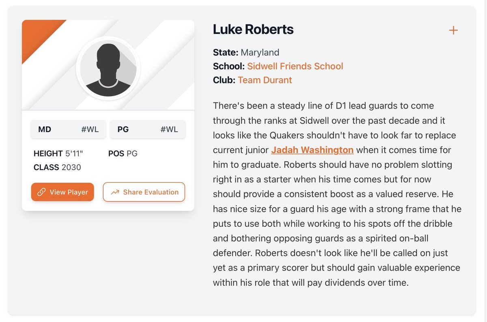Click the trending arrow icon in Share Evaluation
The width and height of the screenshot is (487, 322).
pyautogui.click(x=115, y=192)
